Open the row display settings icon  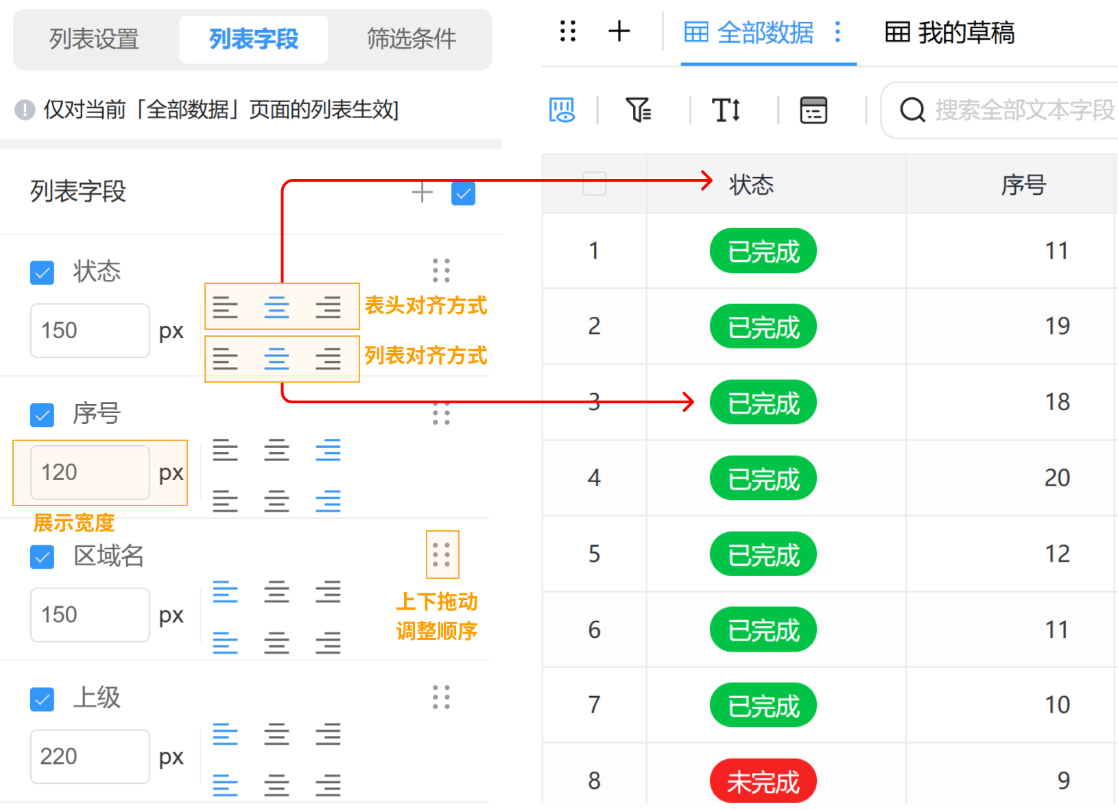pos(813,110)
